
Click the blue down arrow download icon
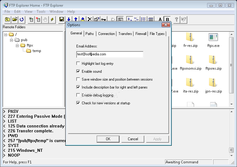(69, 19)
